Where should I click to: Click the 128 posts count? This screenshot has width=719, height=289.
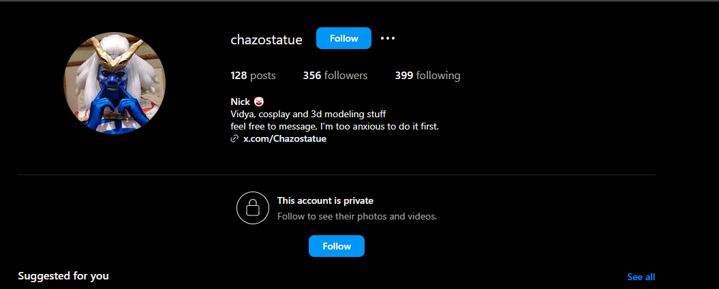point(253,76)
